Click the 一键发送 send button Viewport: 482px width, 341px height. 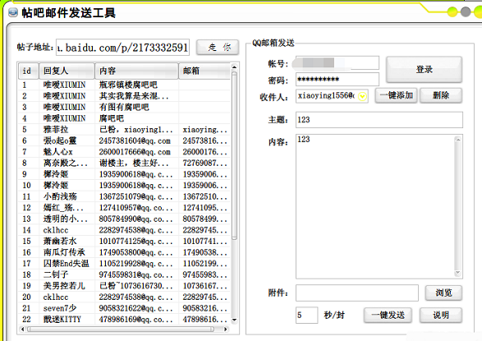[x=388, y=316]
